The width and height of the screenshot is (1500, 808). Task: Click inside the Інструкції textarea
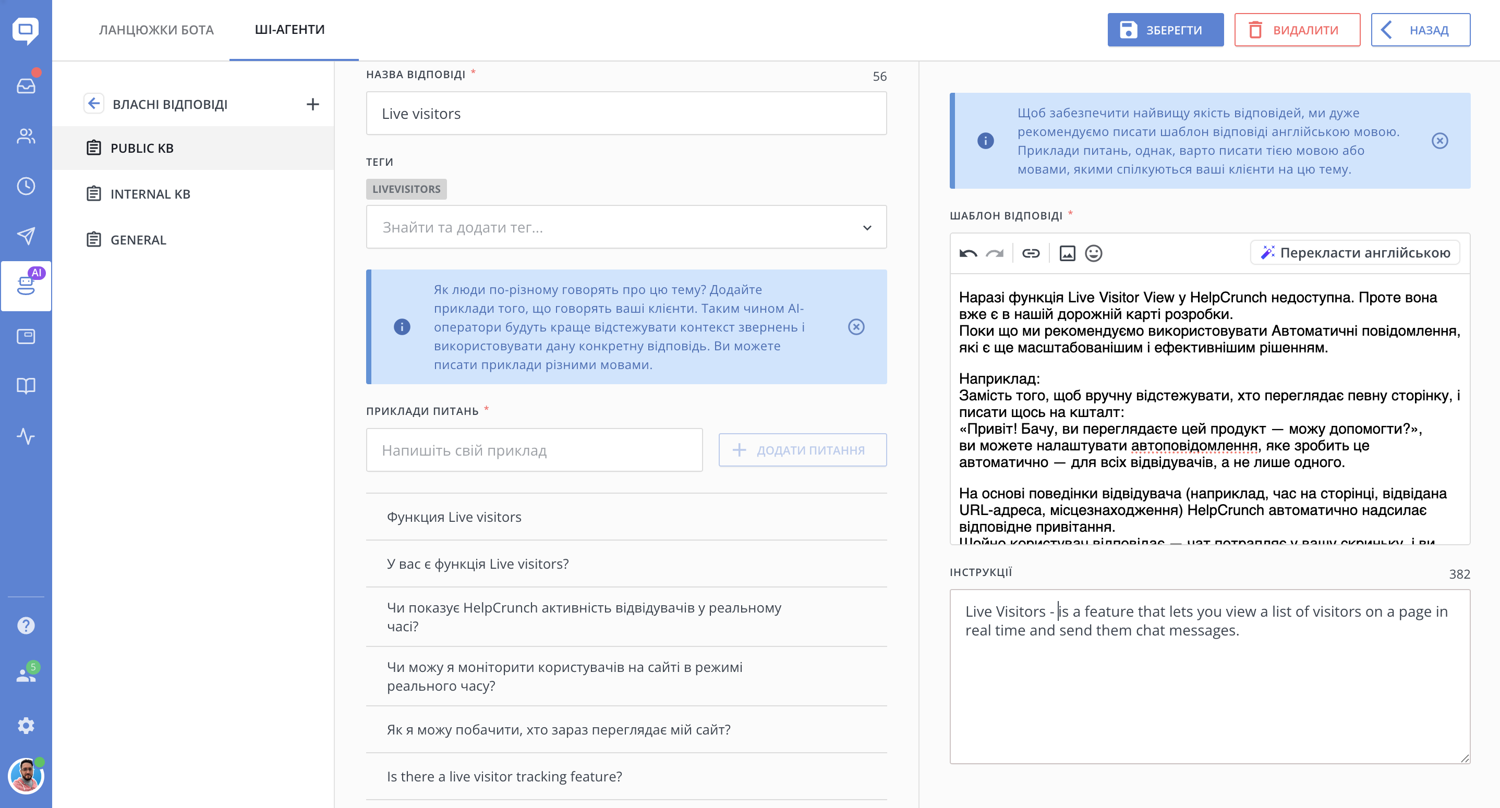1209,677
